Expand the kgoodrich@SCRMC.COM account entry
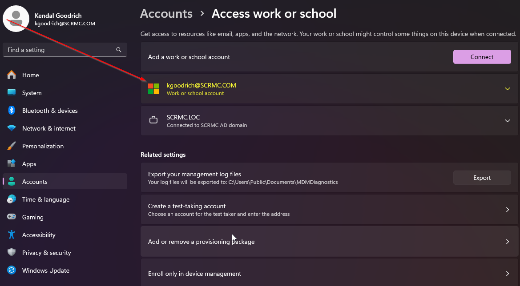This screenshot has height=286, width=520. pos(507,89)
